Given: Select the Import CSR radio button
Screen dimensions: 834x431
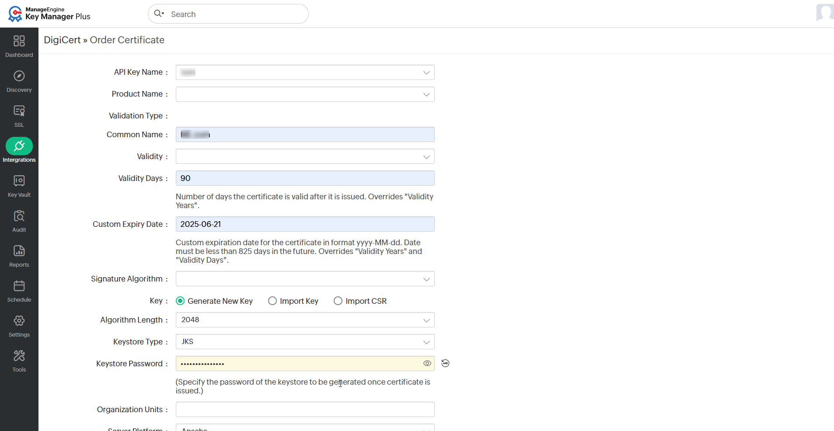Looking at the screenshot, I should point(338,301).
